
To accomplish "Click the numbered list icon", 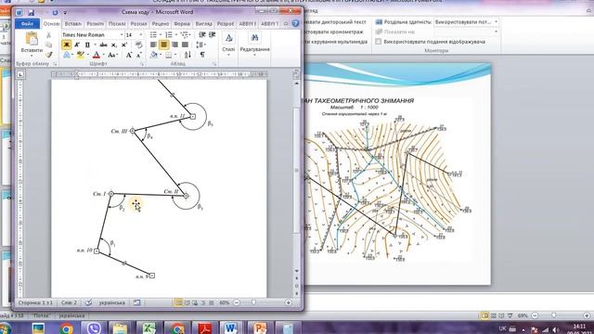I will tap(169, 35).
